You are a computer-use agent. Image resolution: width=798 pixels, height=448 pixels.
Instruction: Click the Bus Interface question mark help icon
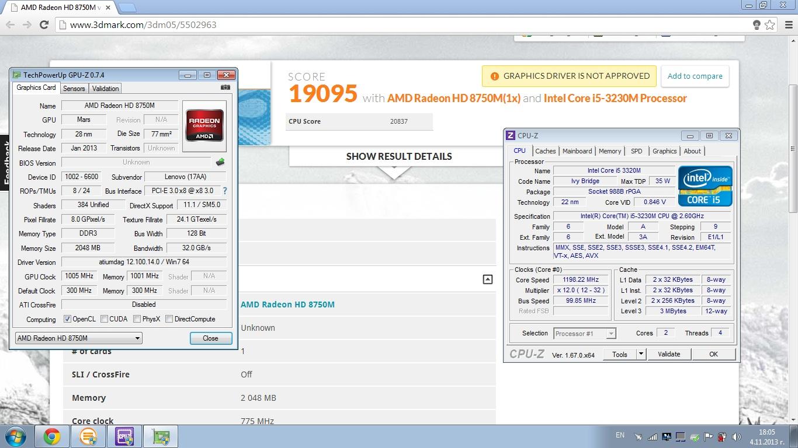[x=225, y=191]
